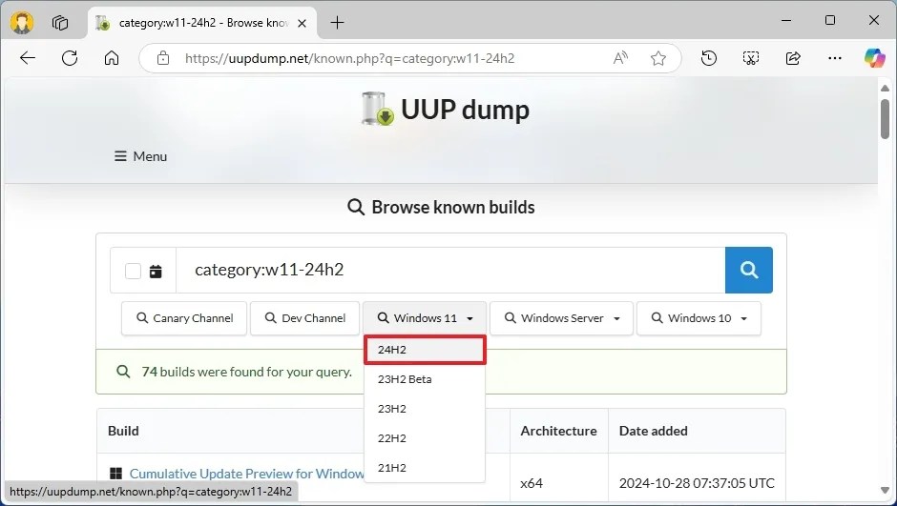The height and width of the screenshot is (506, 897).
Task: Select 23H2 Beta from the dropdown
Action: pyautogui.click(x=425, y=379)
